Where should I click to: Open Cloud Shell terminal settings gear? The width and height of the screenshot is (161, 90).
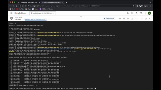pos(124,18)
